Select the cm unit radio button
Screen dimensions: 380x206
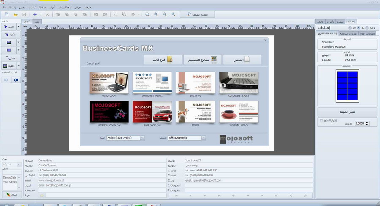(350, 28)
